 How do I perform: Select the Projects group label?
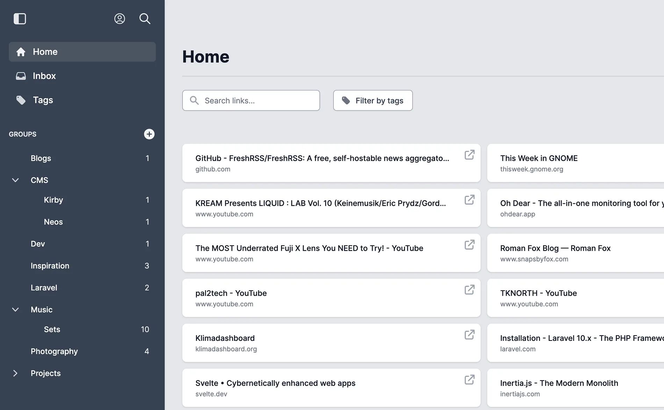[46, 373]
